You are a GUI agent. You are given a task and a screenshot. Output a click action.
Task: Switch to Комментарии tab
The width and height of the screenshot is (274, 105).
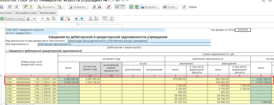(x=48, y=13)
